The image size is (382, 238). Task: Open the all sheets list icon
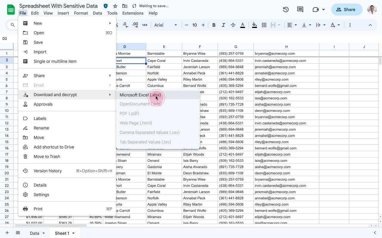click(x=18, y=233)
